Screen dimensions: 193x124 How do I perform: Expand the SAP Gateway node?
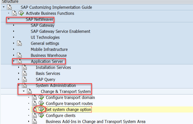point(14,25)
